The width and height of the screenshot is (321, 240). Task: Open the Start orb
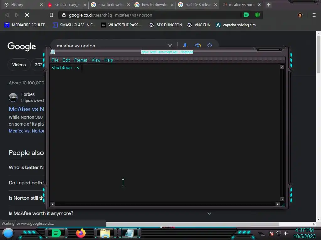tap(8, 233)
